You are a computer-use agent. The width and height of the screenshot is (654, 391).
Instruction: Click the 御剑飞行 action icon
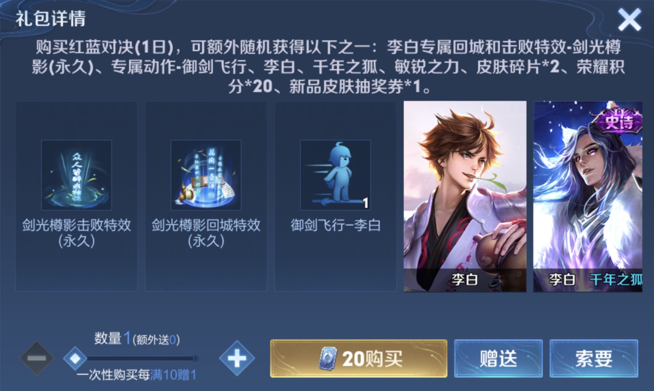[x=335, y=175]
